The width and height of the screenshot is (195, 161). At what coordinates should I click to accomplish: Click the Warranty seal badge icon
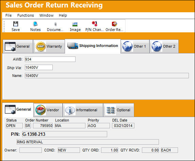(40, 46)
